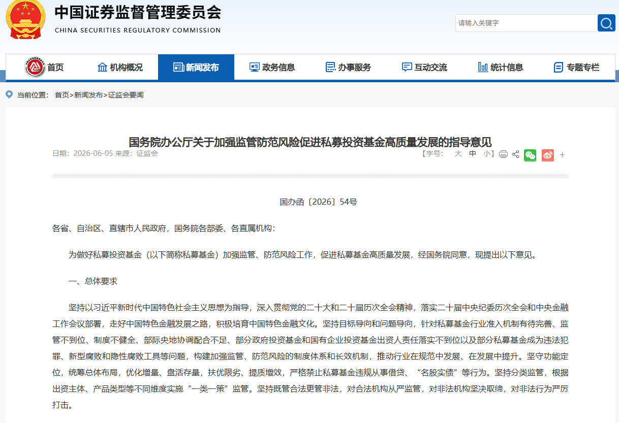Click 证监会要闻 breadcrumb link
Viewport: 619px width, 423px height.
click(126, 95)
